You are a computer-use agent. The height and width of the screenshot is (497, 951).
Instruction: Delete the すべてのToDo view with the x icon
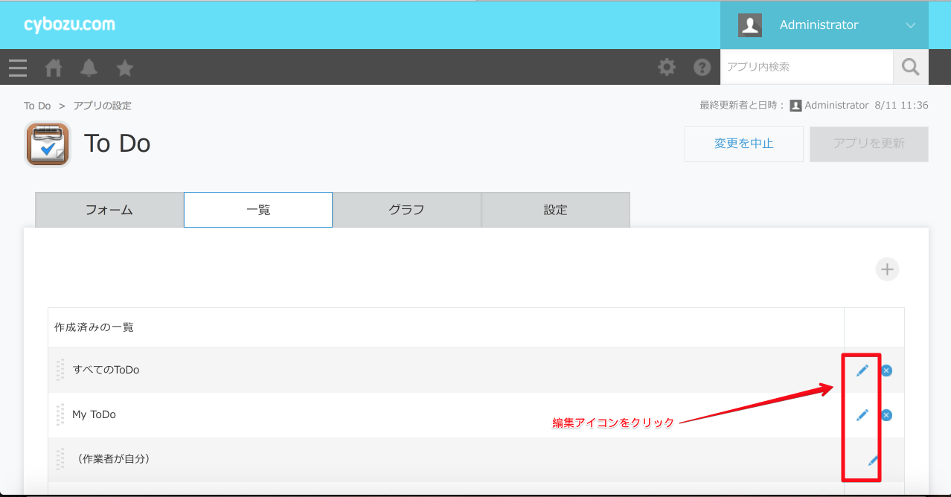click(x=886, y=370)
